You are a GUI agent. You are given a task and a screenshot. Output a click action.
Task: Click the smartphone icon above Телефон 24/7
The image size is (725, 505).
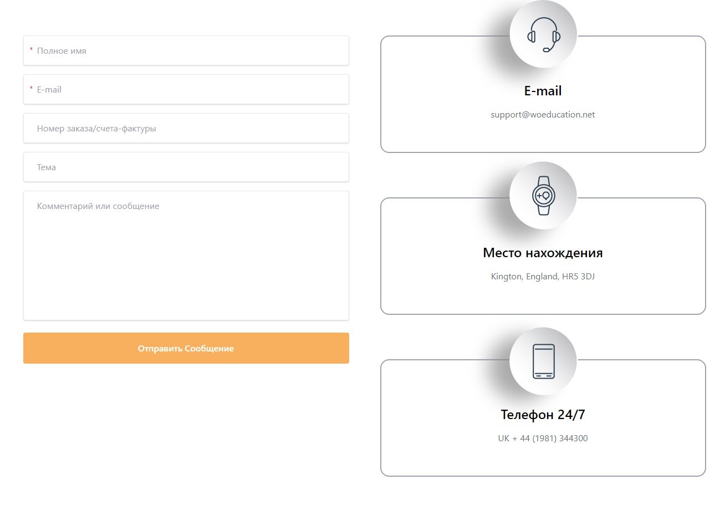pyautogui.click(x=543, y=361)
